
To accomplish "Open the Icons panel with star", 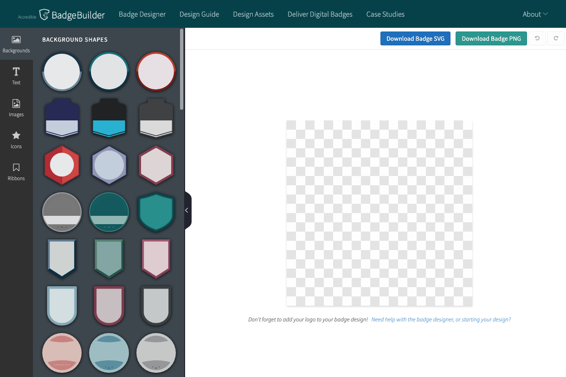I will (x=16, y=140).
